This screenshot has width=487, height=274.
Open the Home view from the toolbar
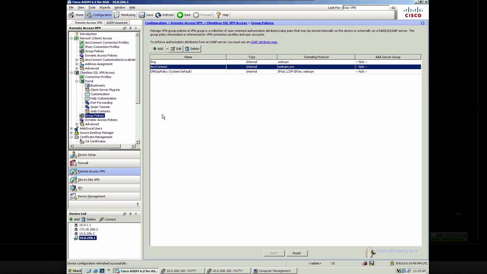76,15
